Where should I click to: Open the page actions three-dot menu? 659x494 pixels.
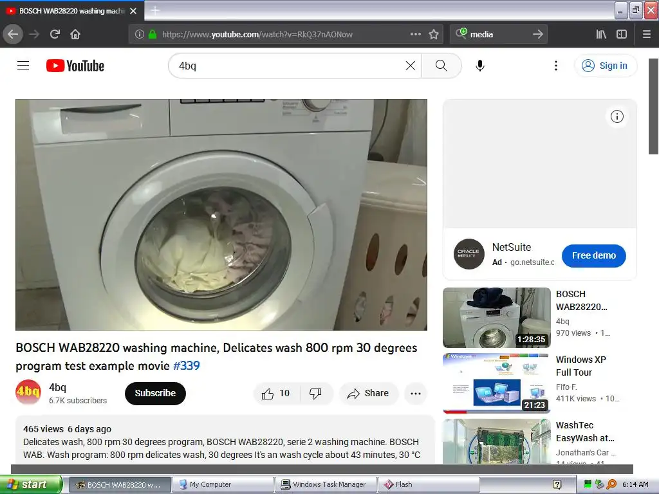pyautogui.click(x=416, y=34)
